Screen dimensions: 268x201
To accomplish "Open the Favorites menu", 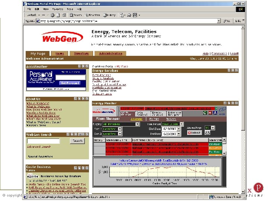I will point(58,9).
